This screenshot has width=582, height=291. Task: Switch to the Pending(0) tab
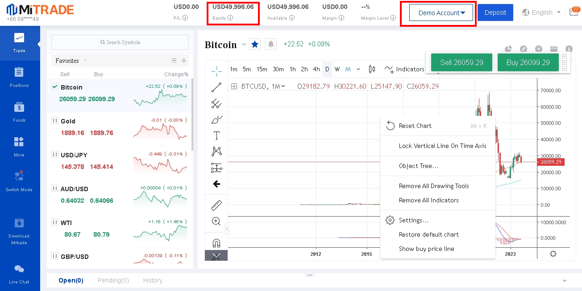(x=113, y=280)
